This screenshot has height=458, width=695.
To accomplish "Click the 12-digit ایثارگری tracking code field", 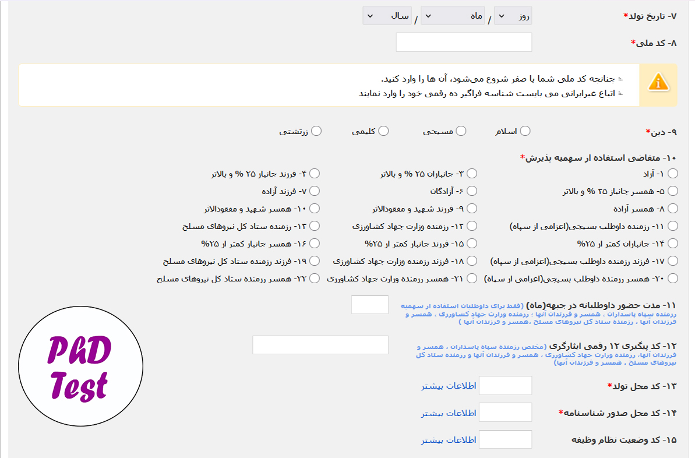I will (320, 345).
